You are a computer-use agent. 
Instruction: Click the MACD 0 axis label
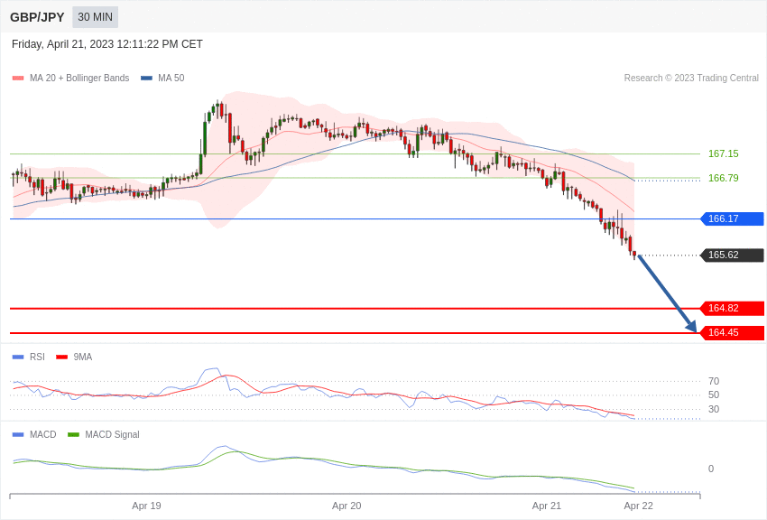(711, 469)
